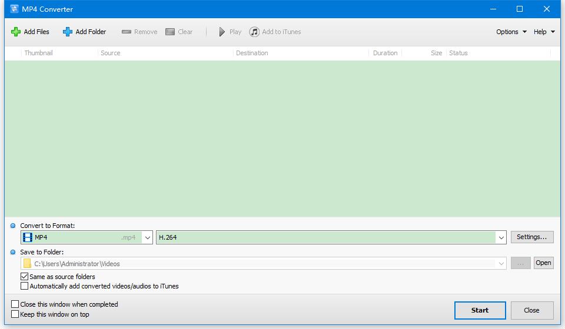Click the yellow folder icon in the save path
This screenshot has height=329, width=565.
click(27, 264)
